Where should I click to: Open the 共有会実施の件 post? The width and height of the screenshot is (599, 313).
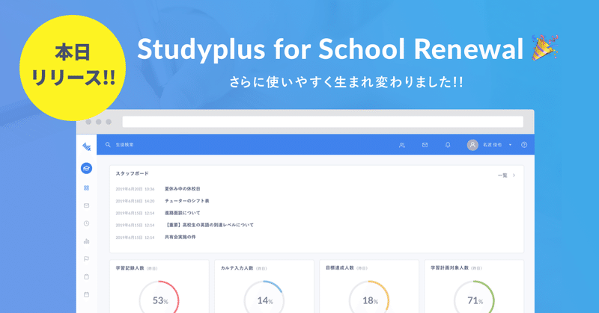pos(180,237)
